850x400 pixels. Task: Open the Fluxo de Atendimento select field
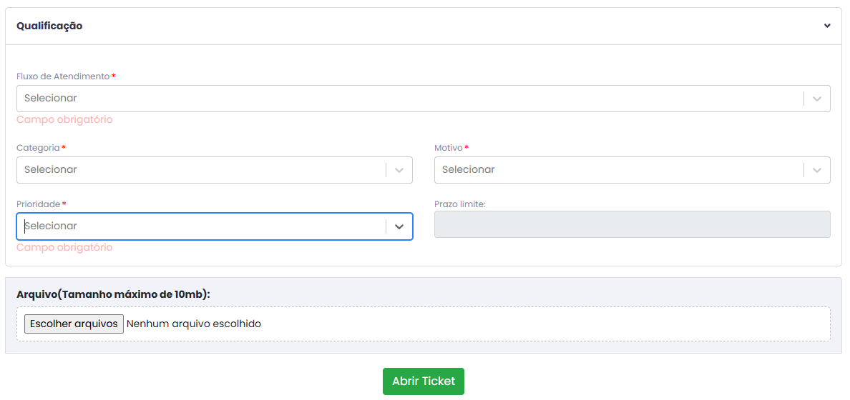point(424,99)
